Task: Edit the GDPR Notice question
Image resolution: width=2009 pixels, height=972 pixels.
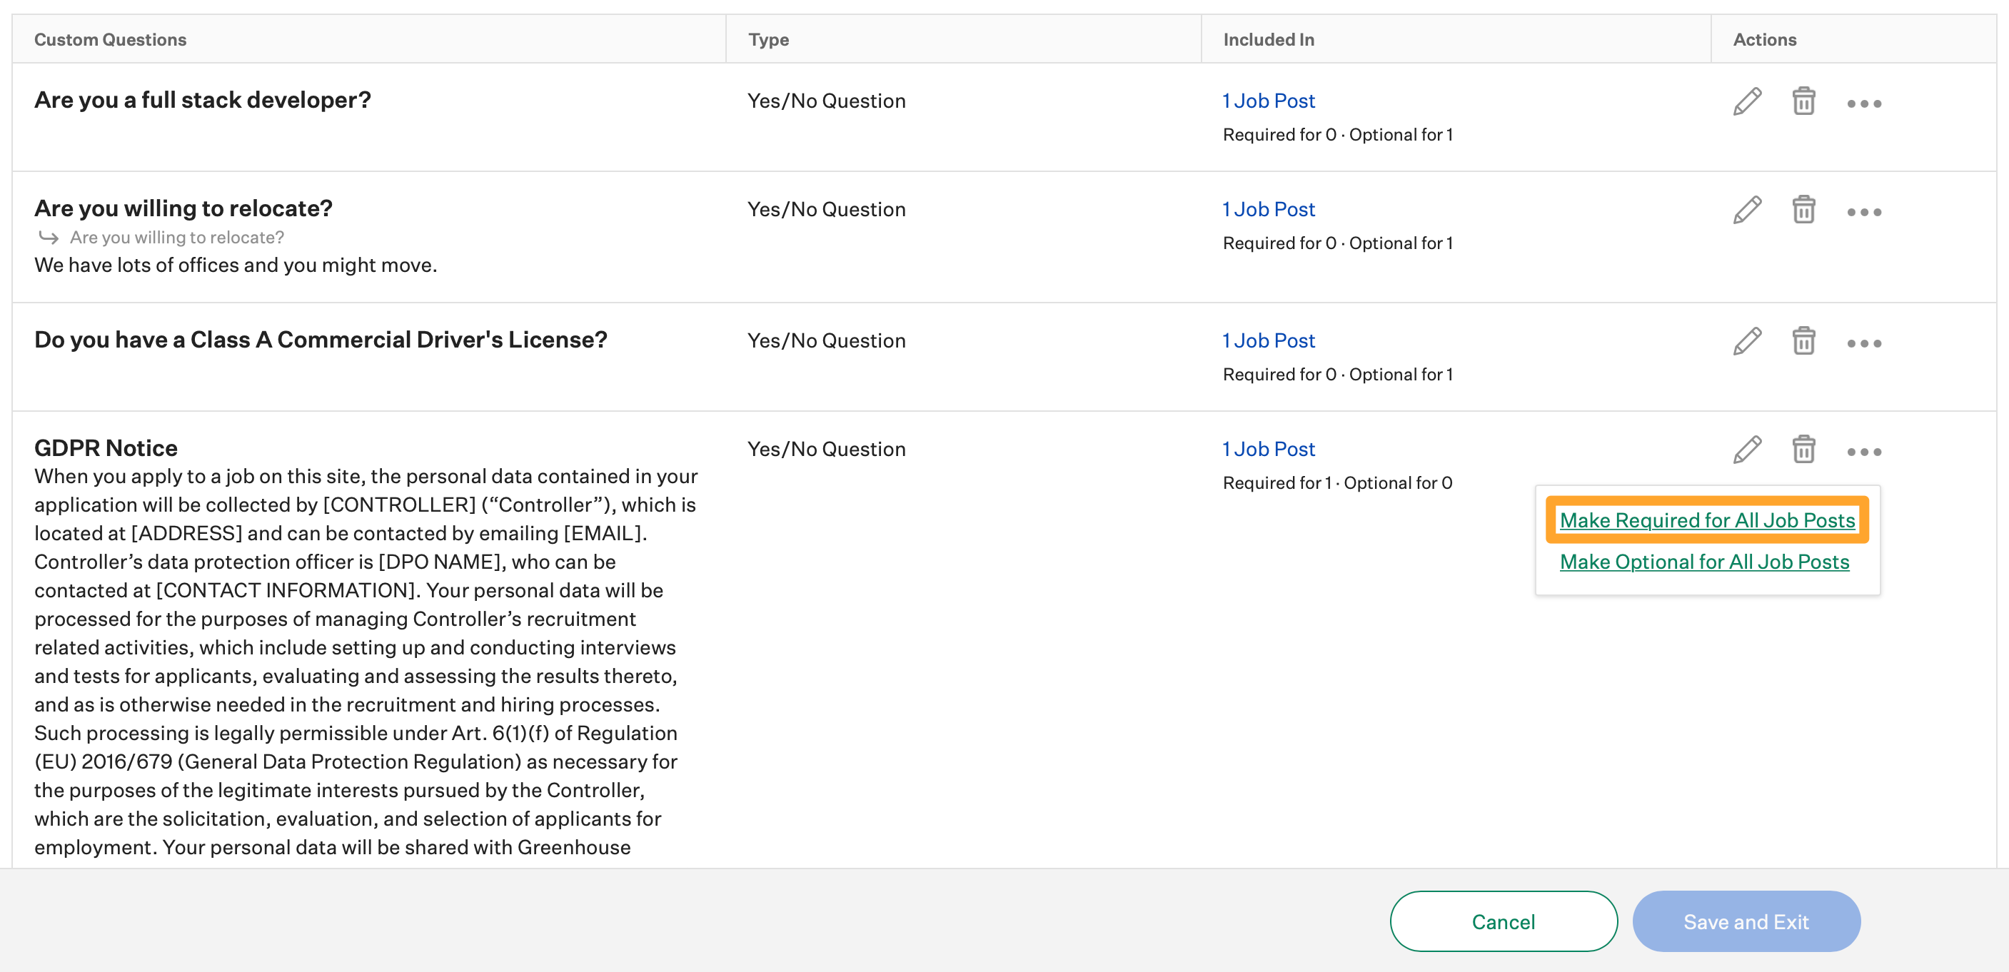Action: pos(1747,450)
